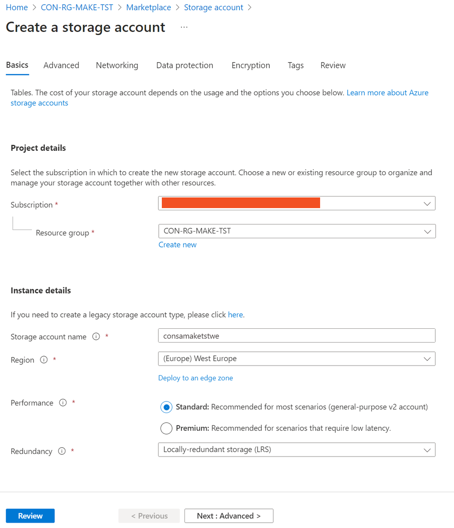
Task: Click Next : Advanced button
Action: click(x=229, y=516)
